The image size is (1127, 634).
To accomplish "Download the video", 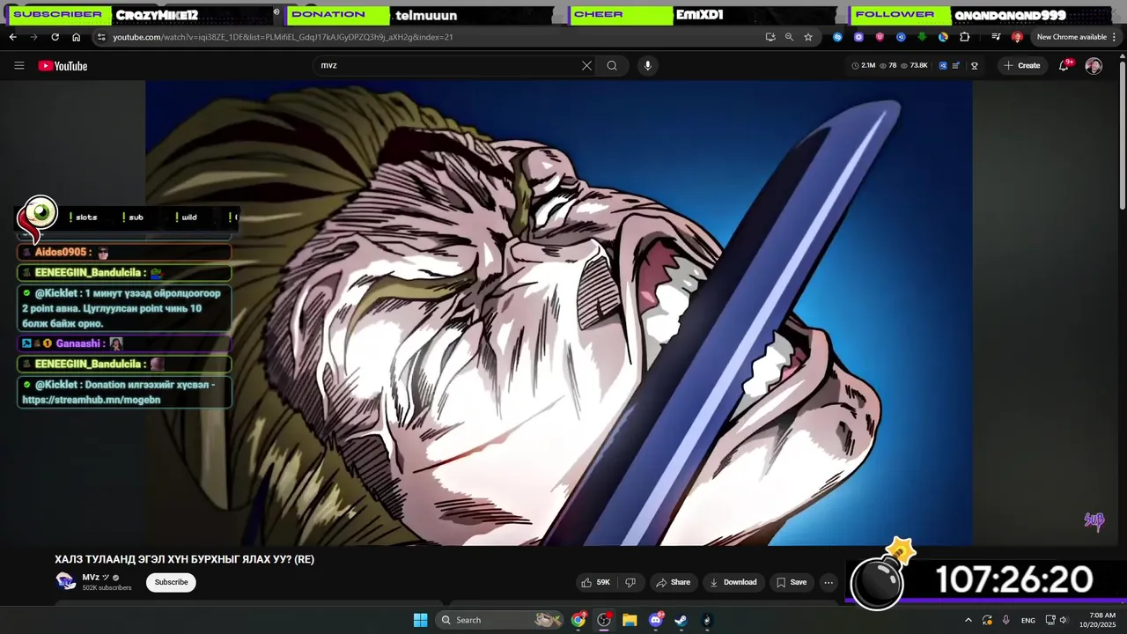I will click(x=733, y=582).
